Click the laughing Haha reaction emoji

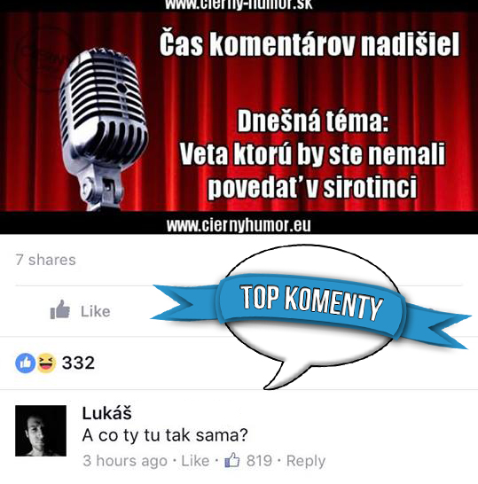(46, 363)
